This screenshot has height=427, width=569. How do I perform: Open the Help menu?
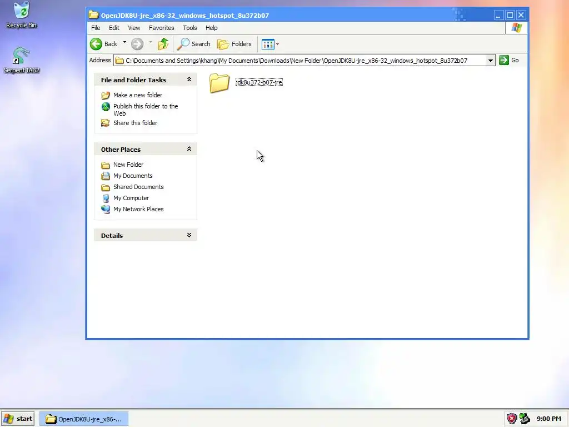click(x=212, y=28)
